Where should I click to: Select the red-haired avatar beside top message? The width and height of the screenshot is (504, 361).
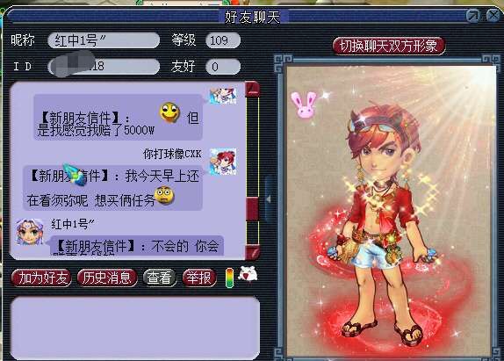tap(223, 96)
